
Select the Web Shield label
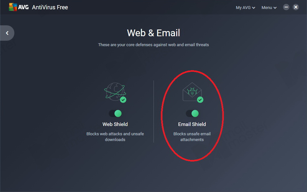coord(115,124)
